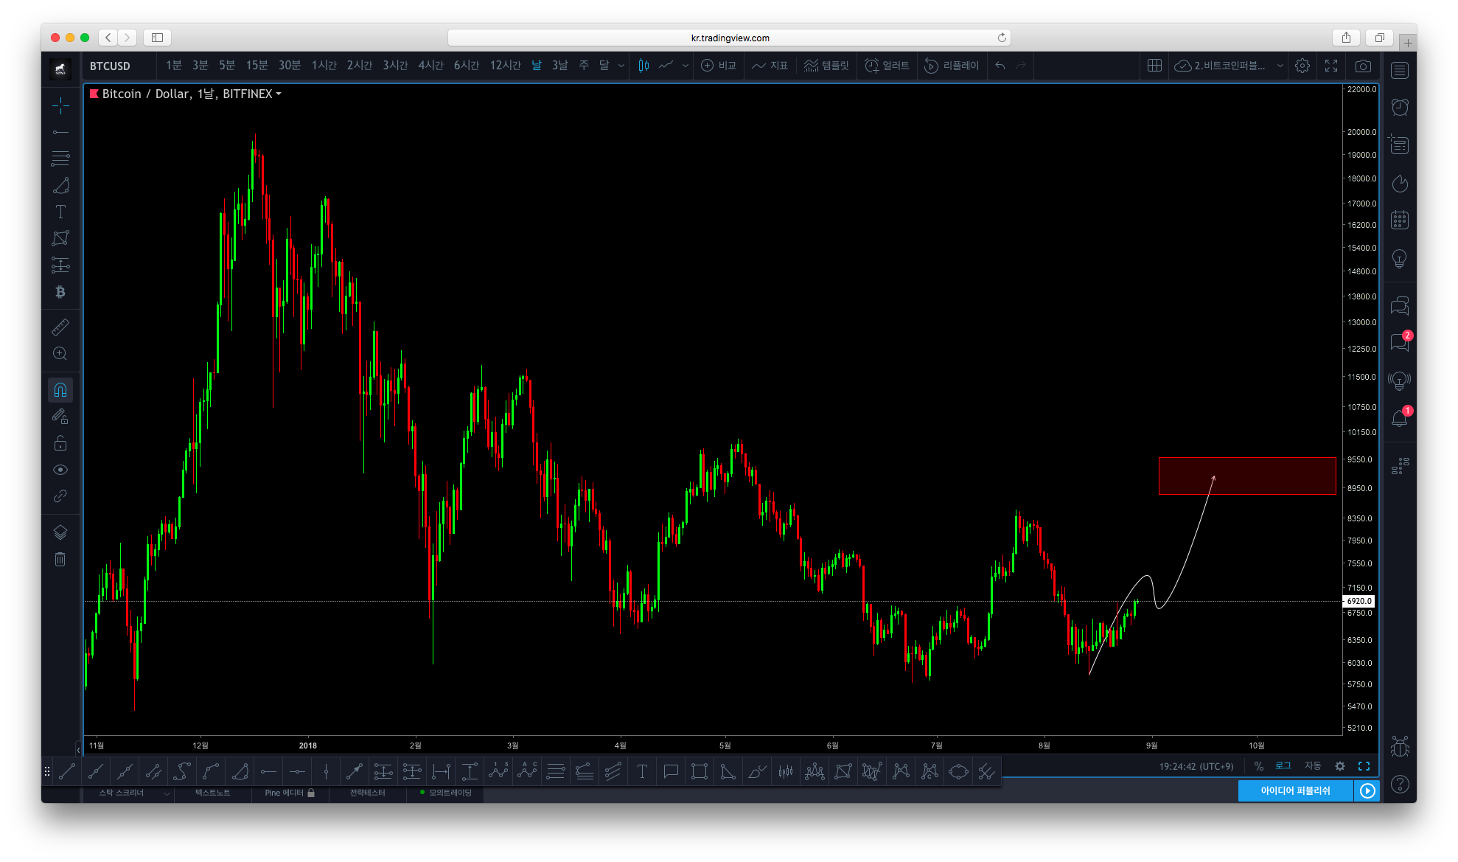Open the alarm clock alerts panel
This screenshot has height=862, width=1458.
coord(1399,107)
